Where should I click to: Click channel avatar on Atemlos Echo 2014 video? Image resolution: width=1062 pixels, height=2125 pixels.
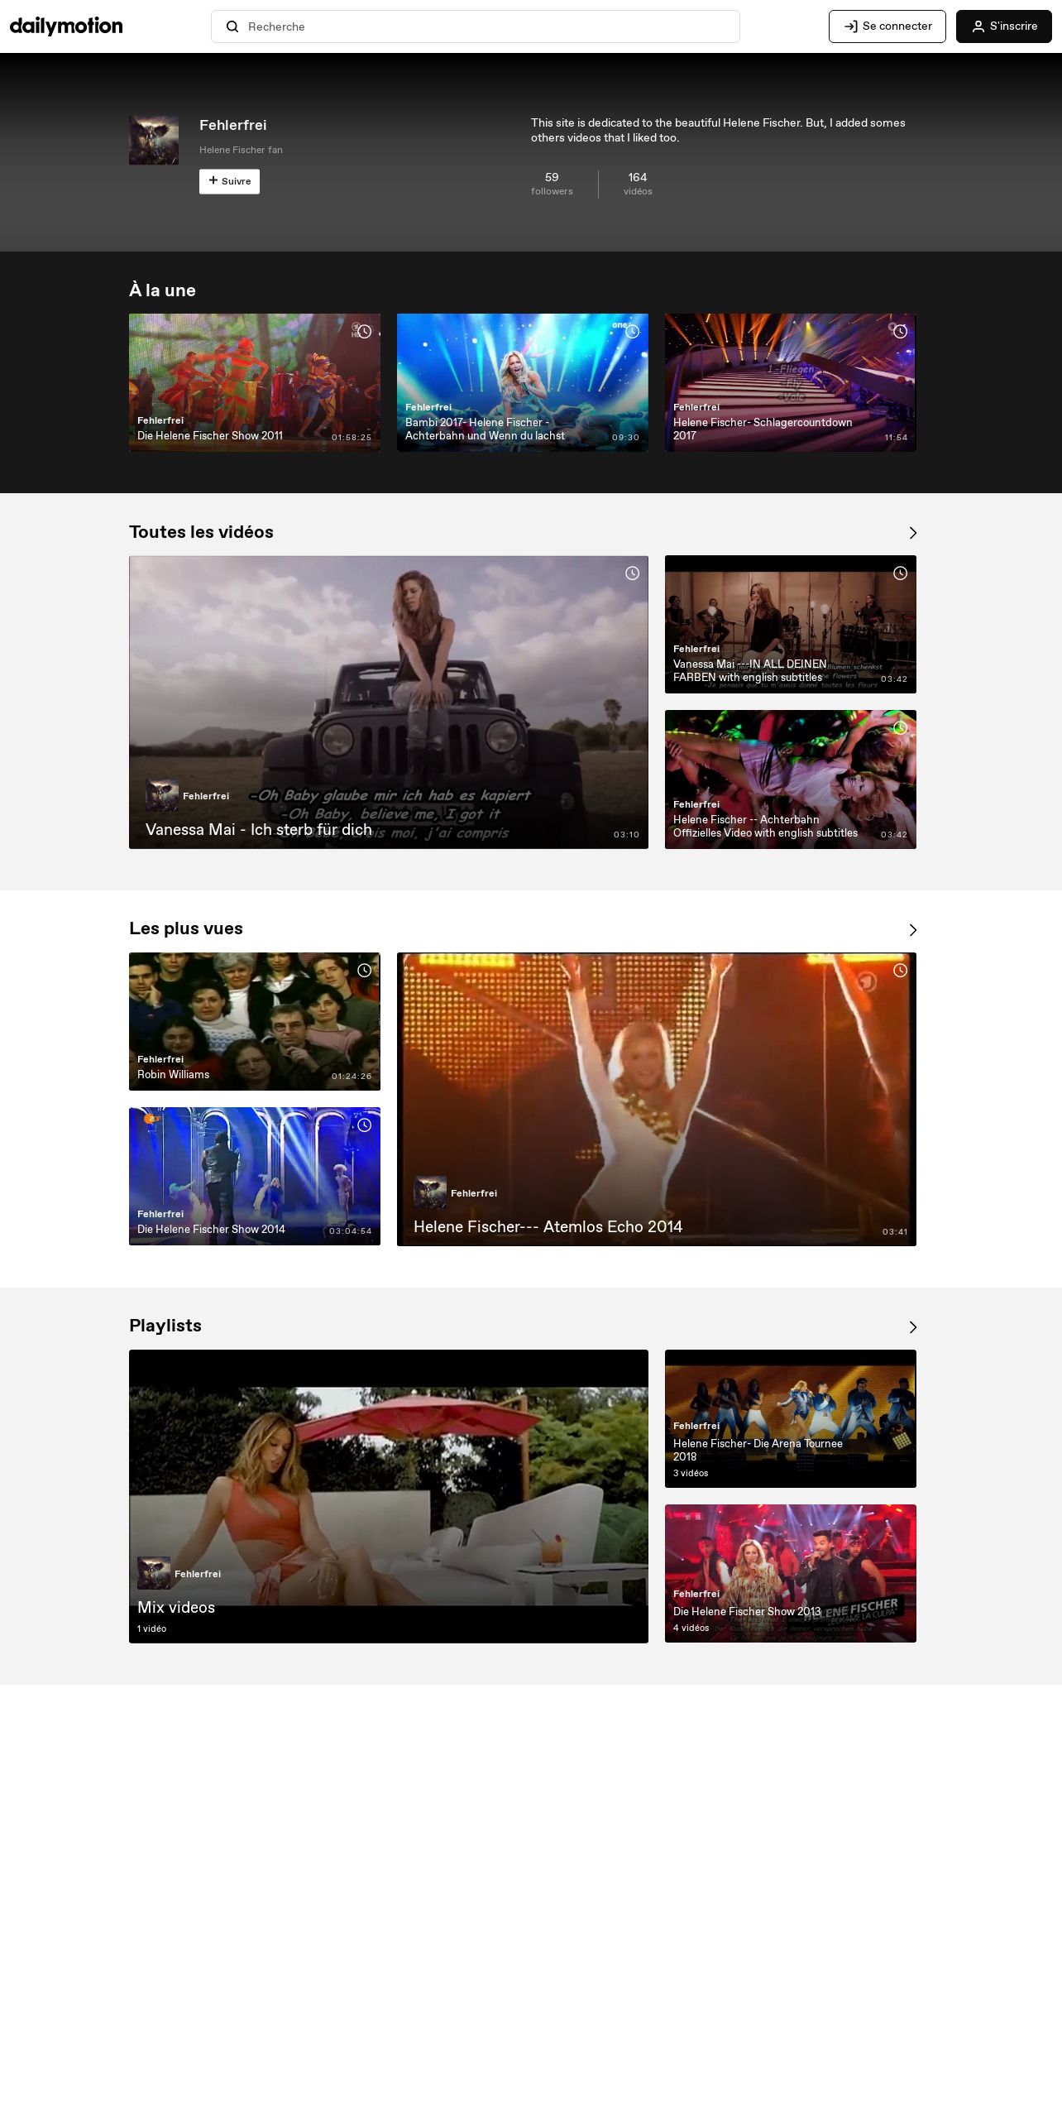(x=430, y=1192)
